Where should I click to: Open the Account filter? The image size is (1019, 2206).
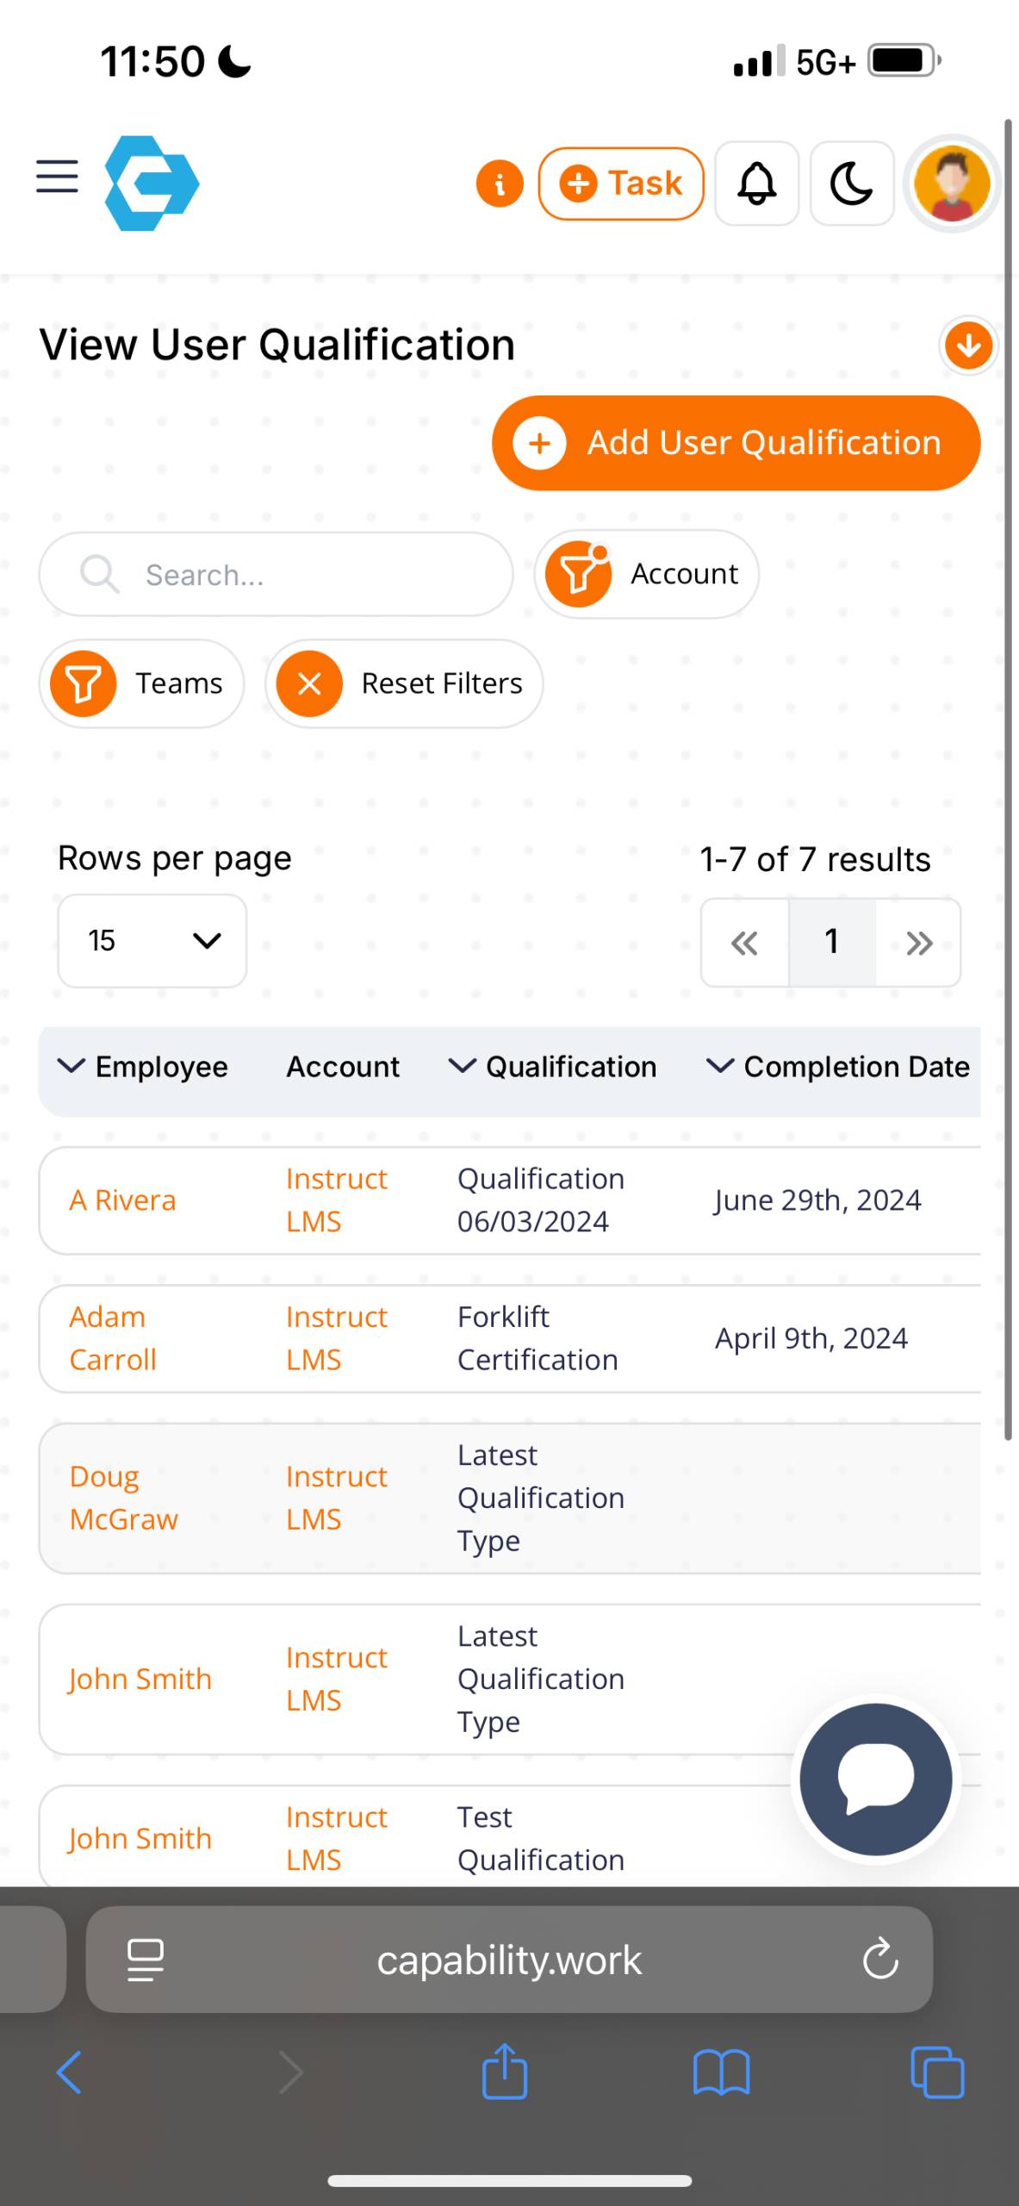point(646,574)
